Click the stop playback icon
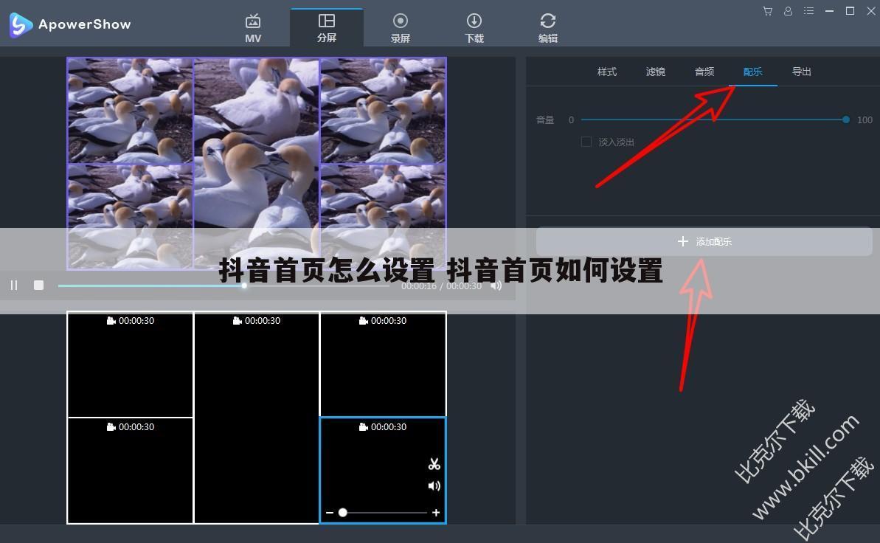 [x=38, y=286]
